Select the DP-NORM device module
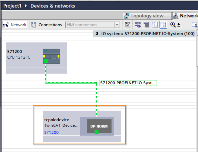Viewport: 198px width, 152px height. click(x=99, y=126)
